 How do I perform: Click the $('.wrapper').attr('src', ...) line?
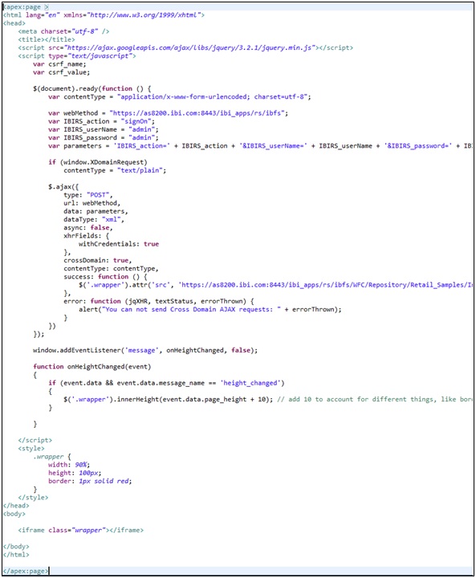(x=275, y=285)
